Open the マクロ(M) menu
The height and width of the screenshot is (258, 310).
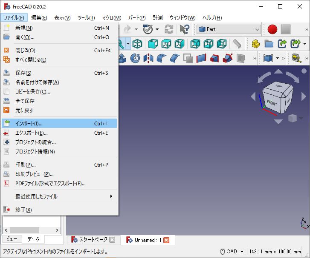111,18
